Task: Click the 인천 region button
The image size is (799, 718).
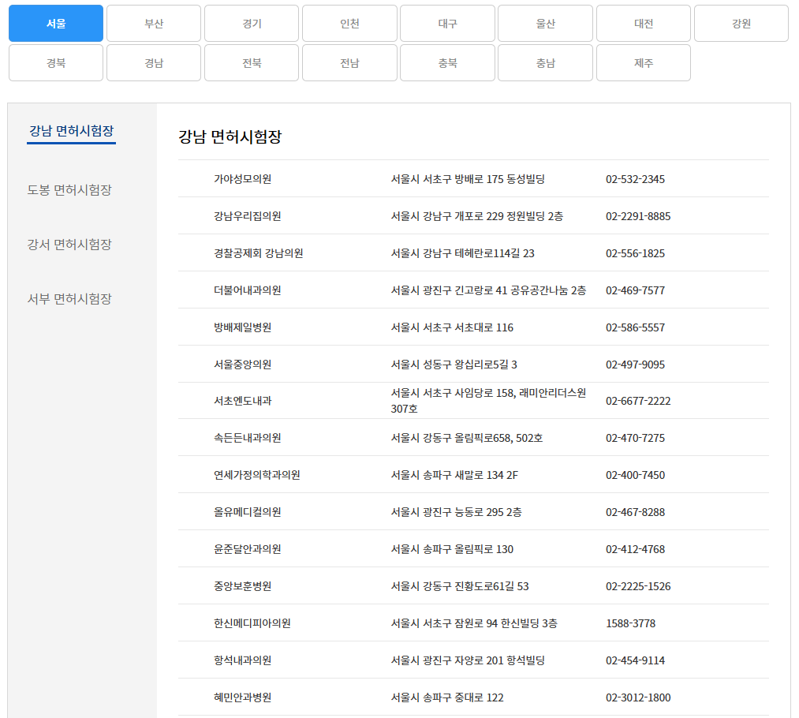Action: tap(349, 24)
